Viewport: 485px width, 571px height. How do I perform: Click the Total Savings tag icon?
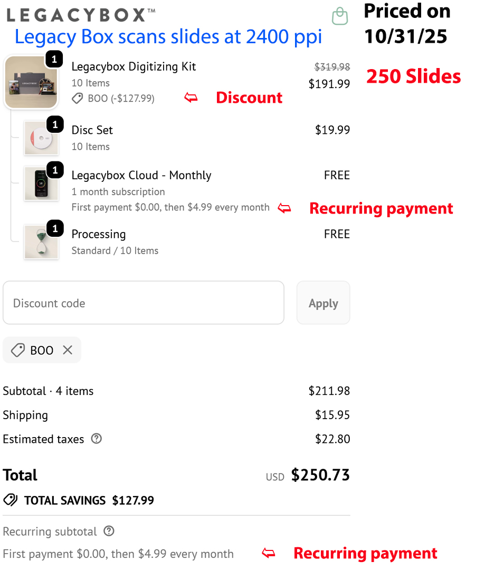[11, 500]
